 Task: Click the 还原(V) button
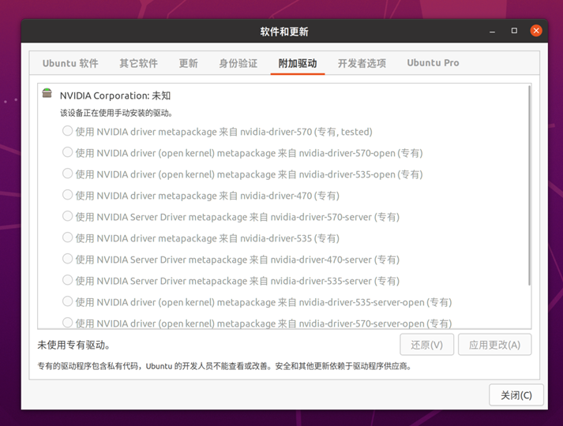[426, 345]
